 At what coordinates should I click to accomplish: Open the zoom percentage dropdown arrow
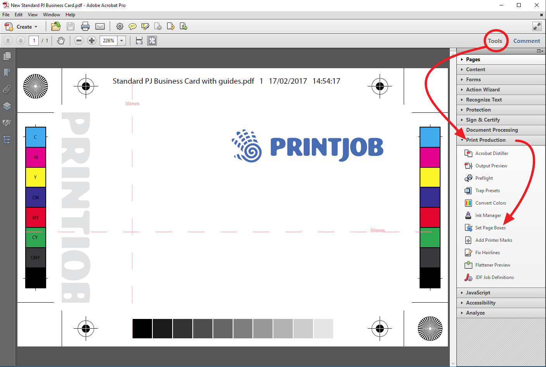tap(122, 40)
